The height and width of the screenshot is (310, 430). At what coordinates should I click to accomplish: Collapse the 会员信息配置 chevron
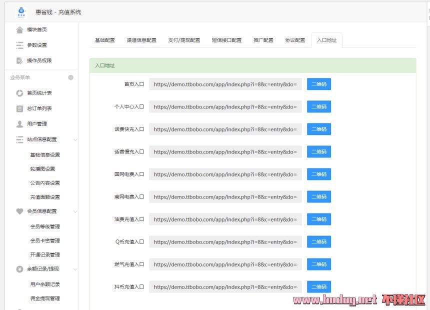[x=75, y=211]
